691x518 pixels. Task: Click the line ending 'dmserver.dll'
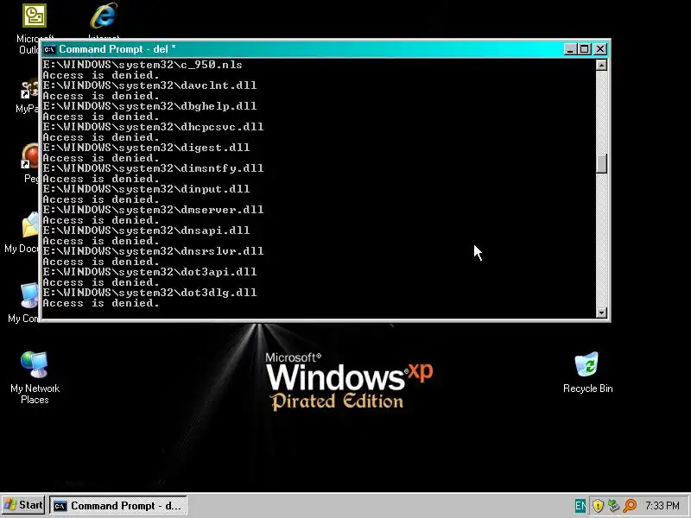(153, 210)
